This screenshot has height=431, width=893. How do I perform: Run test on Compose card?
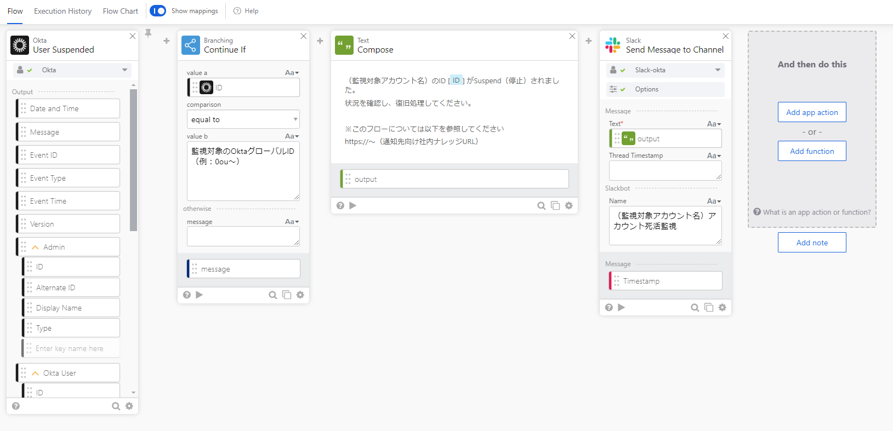[x=353, y=205]
